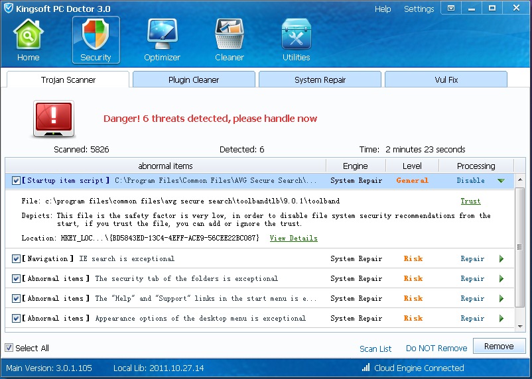Open the Help menu

click(383, 9)
